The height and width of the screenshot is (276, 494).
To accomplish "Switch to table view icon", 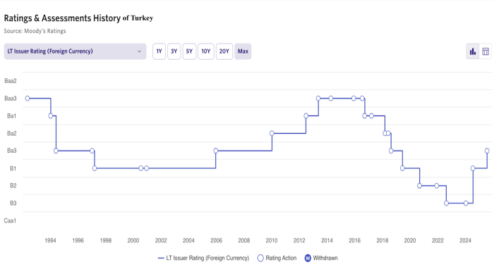I will coord(486,51).
